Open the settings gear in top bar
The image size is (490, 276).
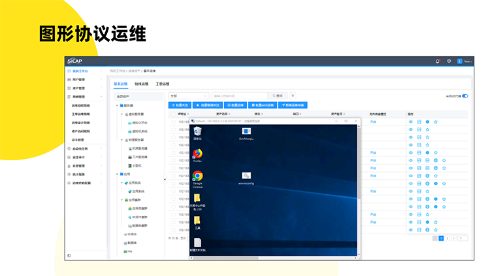pyautogui.click(x=449, y=61)
